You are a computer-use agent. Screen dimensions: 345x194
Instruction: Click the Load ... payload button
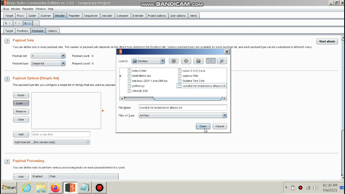(x=21, y=103)
